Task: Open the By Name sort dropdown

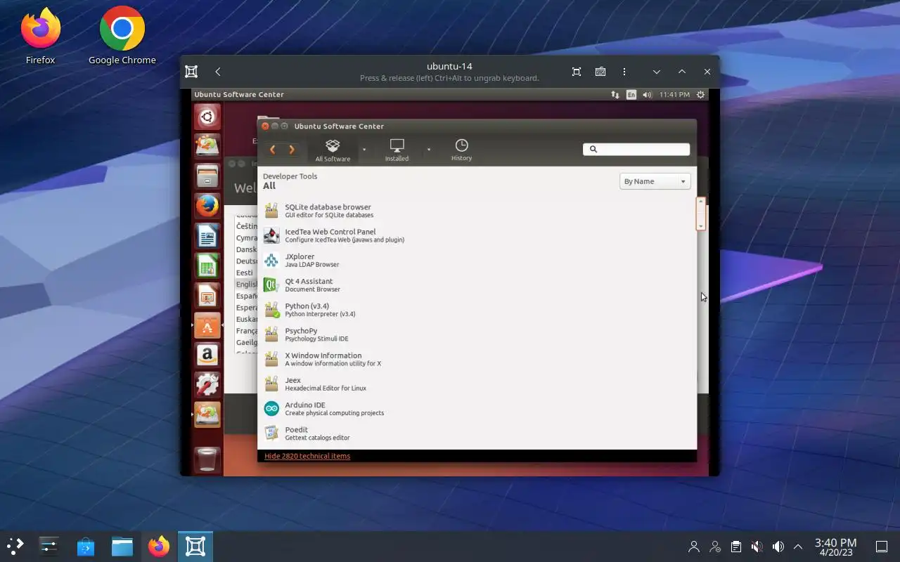Action: click(655, 181)
